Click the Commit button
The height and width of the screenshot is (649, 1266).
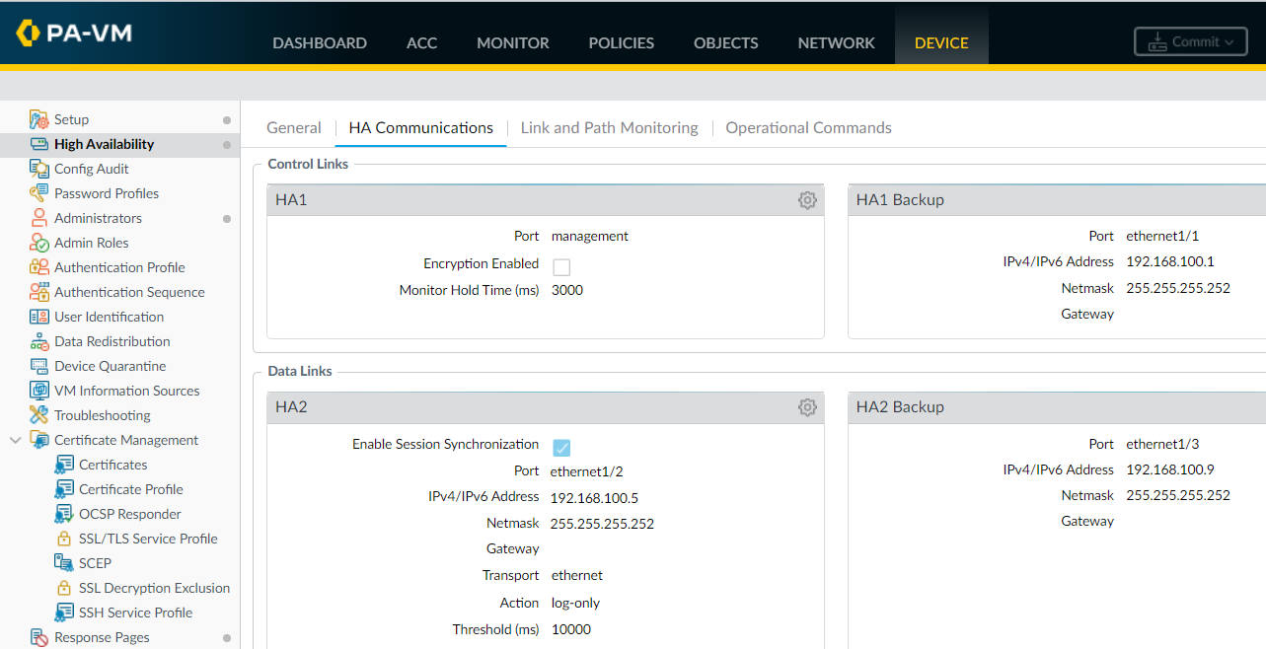[x=1190, y=41]
